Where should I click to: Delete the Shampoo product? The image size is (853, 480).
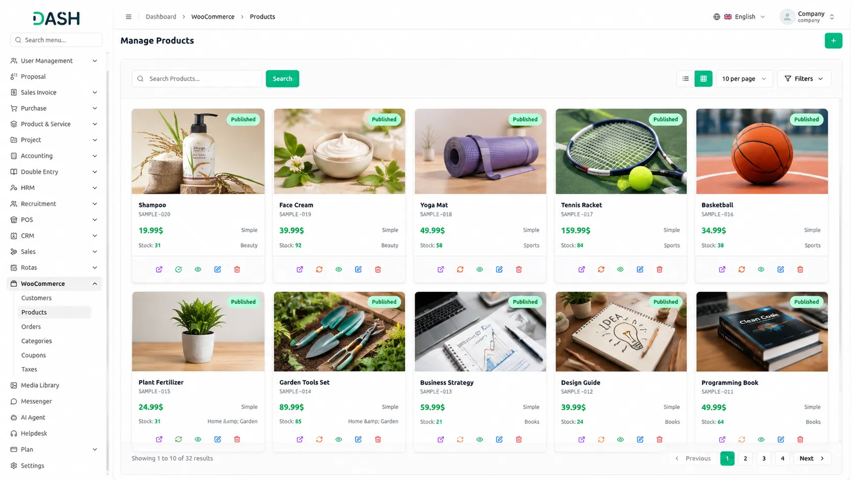click(237, 269)
